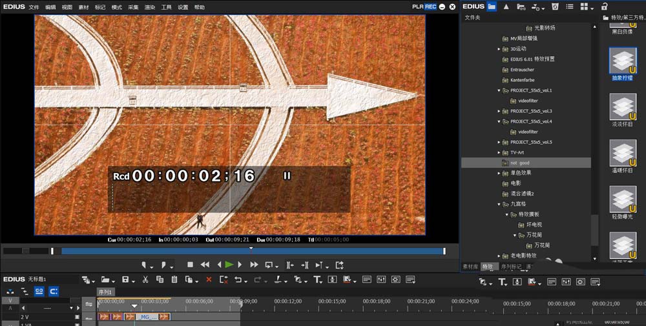Cut selected clip with scissors icon
The width and height of the screenshot is (646, 326).
(x=145, y=280)
